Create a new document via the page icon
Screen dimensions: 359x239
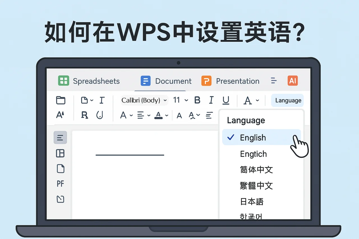coord(85,100)
